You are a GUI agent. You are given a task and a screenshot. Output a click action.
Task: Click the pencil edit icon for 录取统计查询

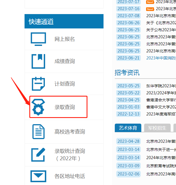pos(38,155)
